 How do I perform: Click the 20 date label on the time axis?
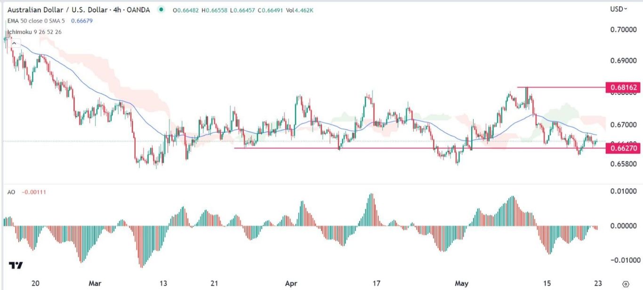[35, 283]
